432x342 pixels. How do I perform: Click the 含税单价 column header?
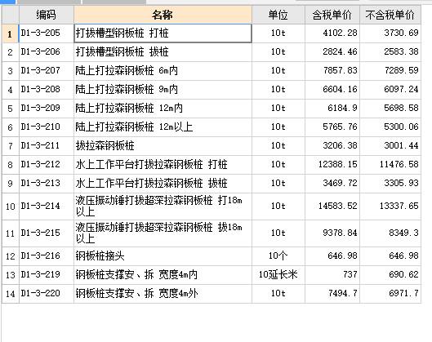(x=332, y=15)
